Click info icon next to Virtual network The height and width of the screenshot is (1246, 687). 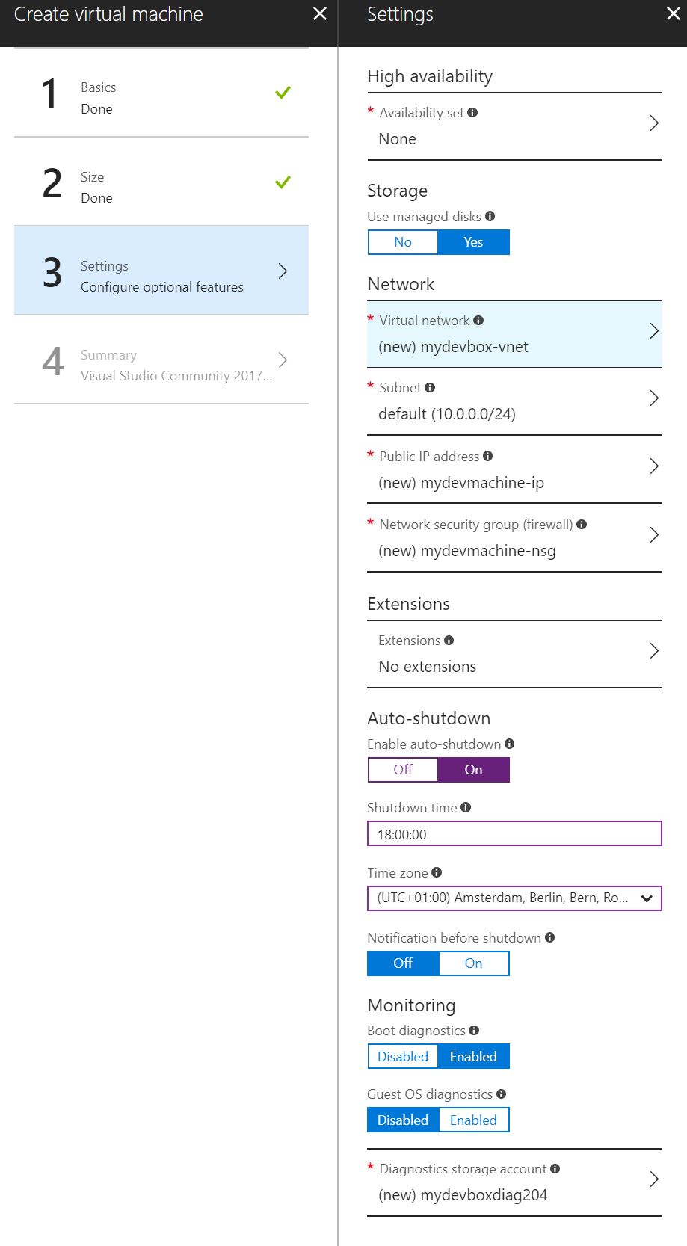(478, 320)
